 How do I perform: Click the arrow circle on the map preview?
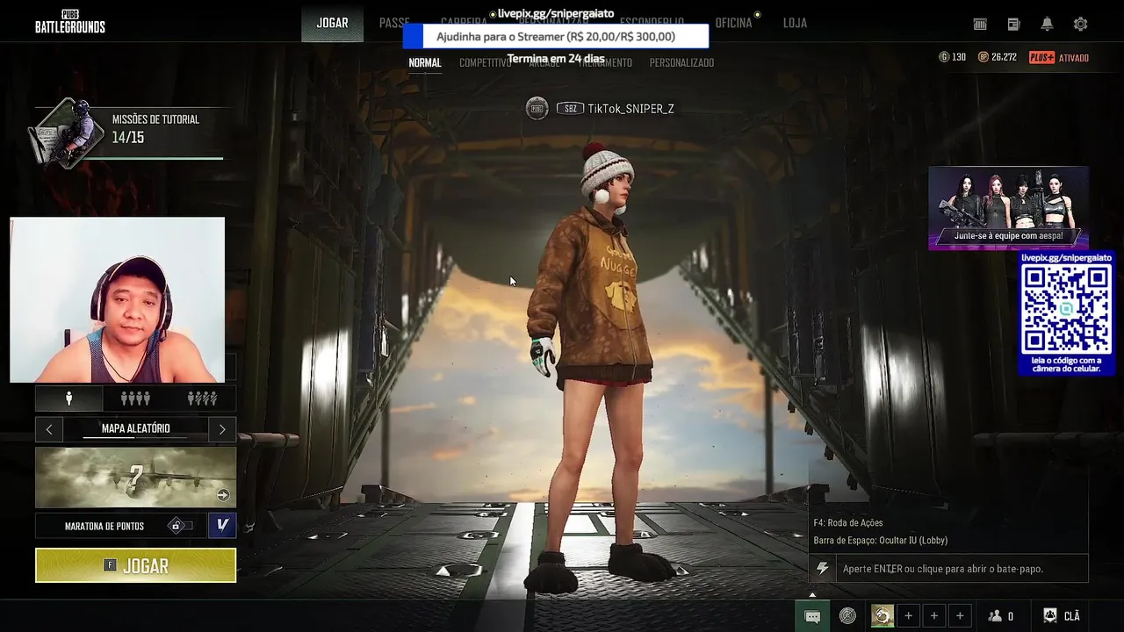[223, 495]
